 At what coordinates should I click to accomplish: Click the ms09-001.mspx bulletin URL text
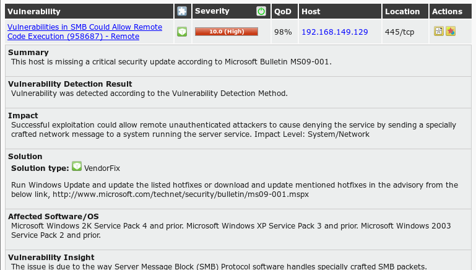point(181,194)
